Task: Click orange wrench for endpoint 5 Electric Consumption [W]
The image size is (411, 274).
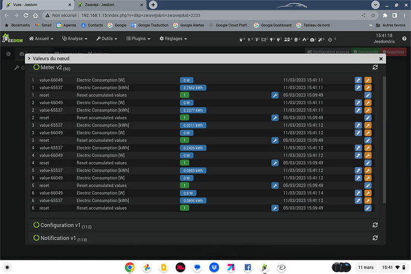Action: click(x=368, y=178)
